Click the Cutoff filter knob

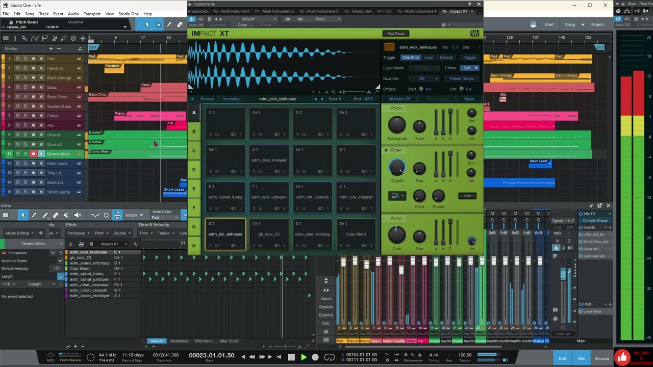pos(397,168)
